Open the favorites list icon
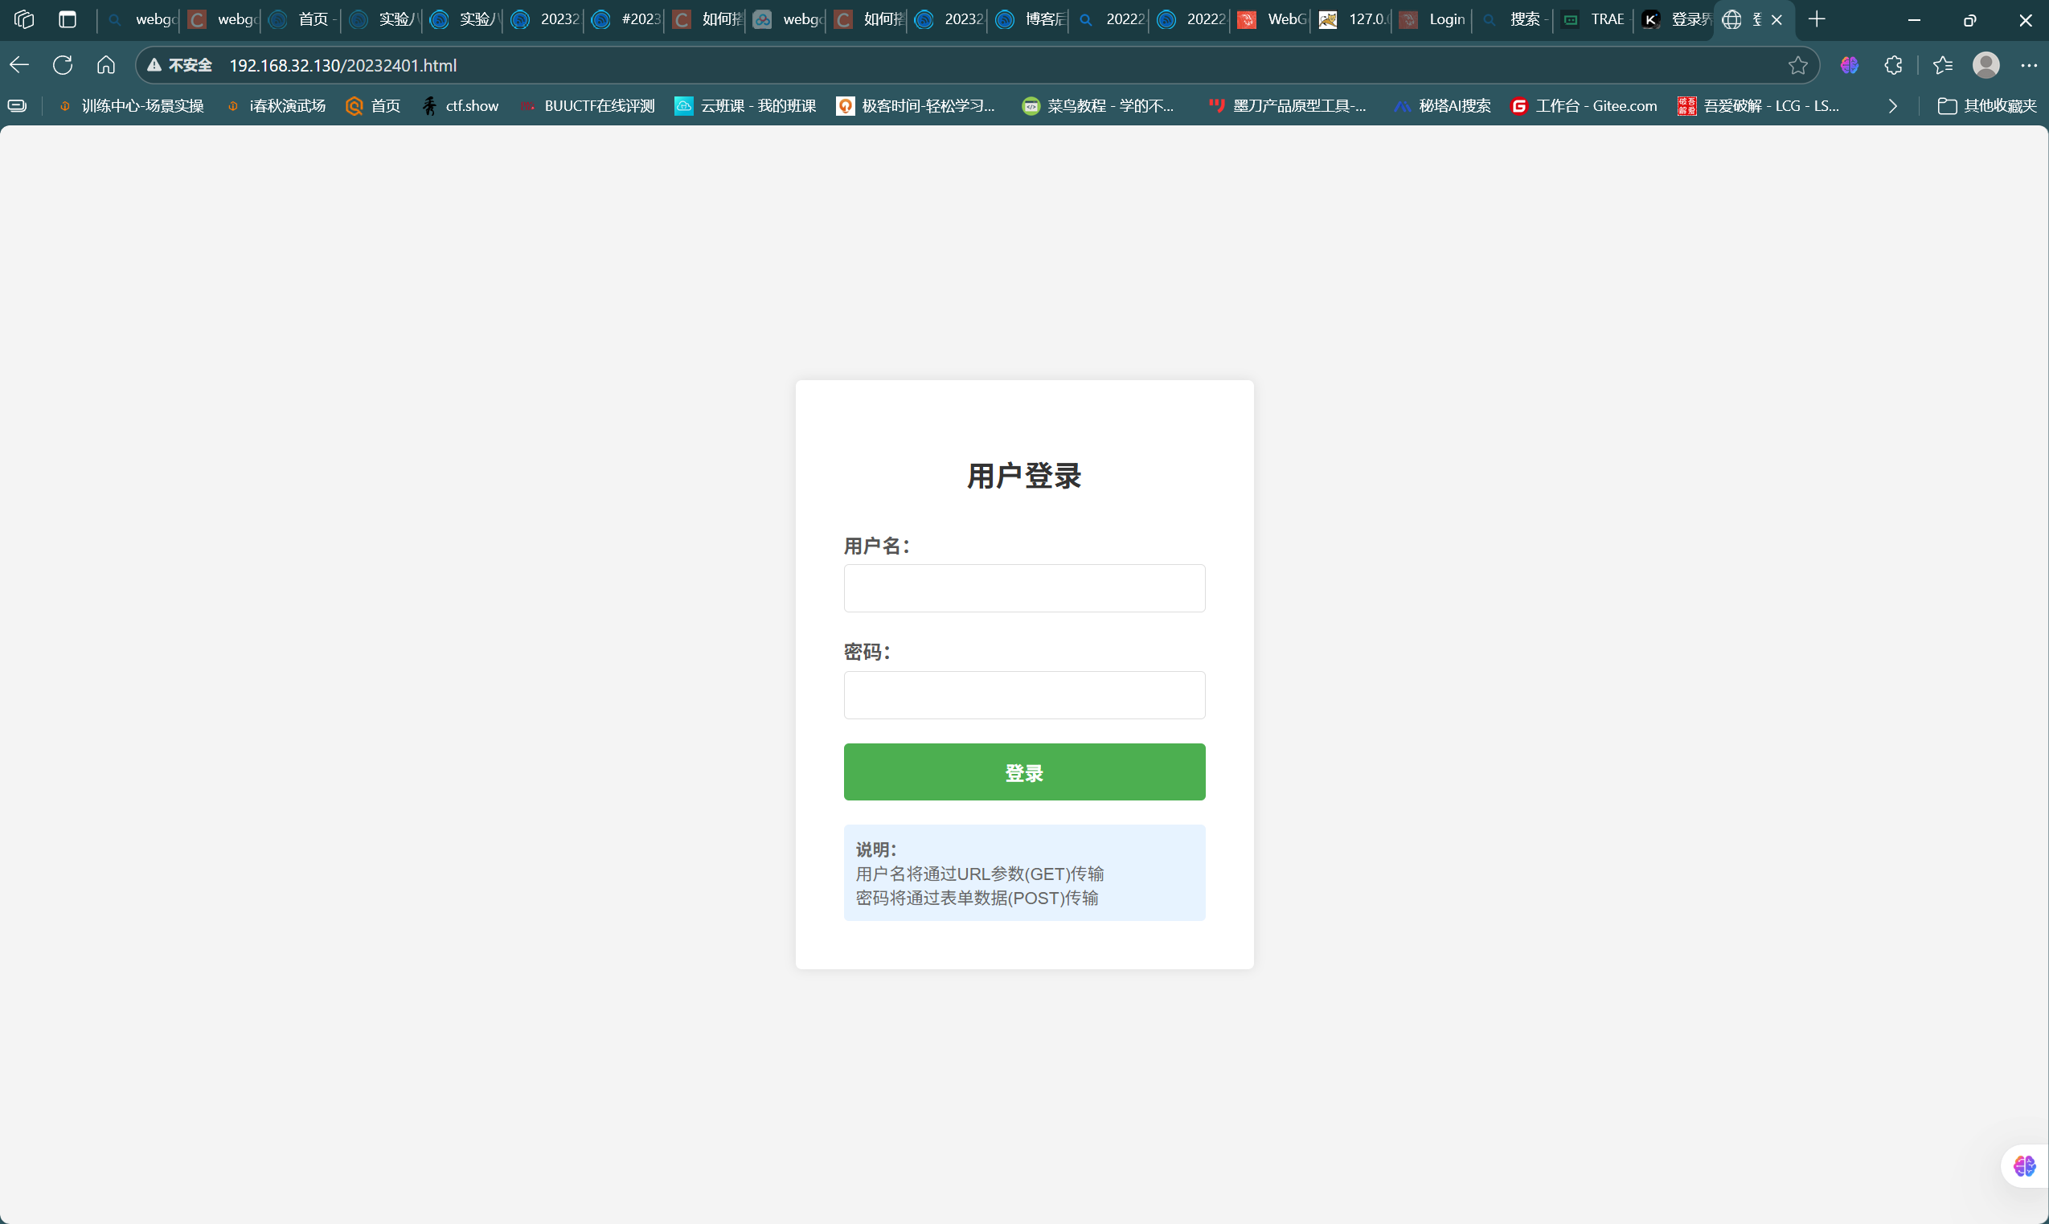This screenshot has width=2049, height=1224. (x=1943, y=65)
